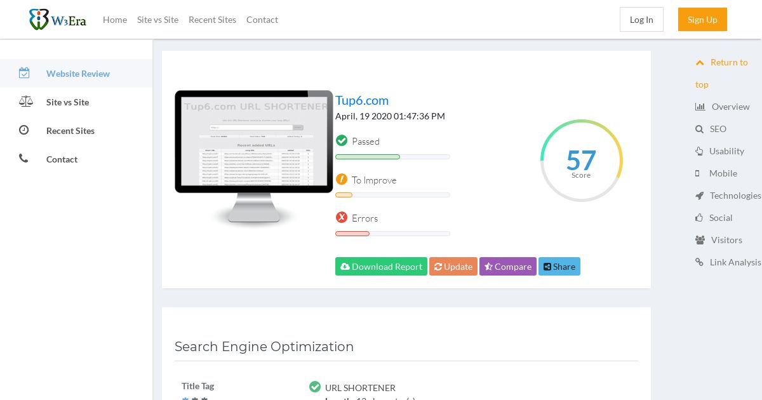Click the green Passed checkmark icon
The width and height of the screenshot is (762, 400).
(342, 141)
